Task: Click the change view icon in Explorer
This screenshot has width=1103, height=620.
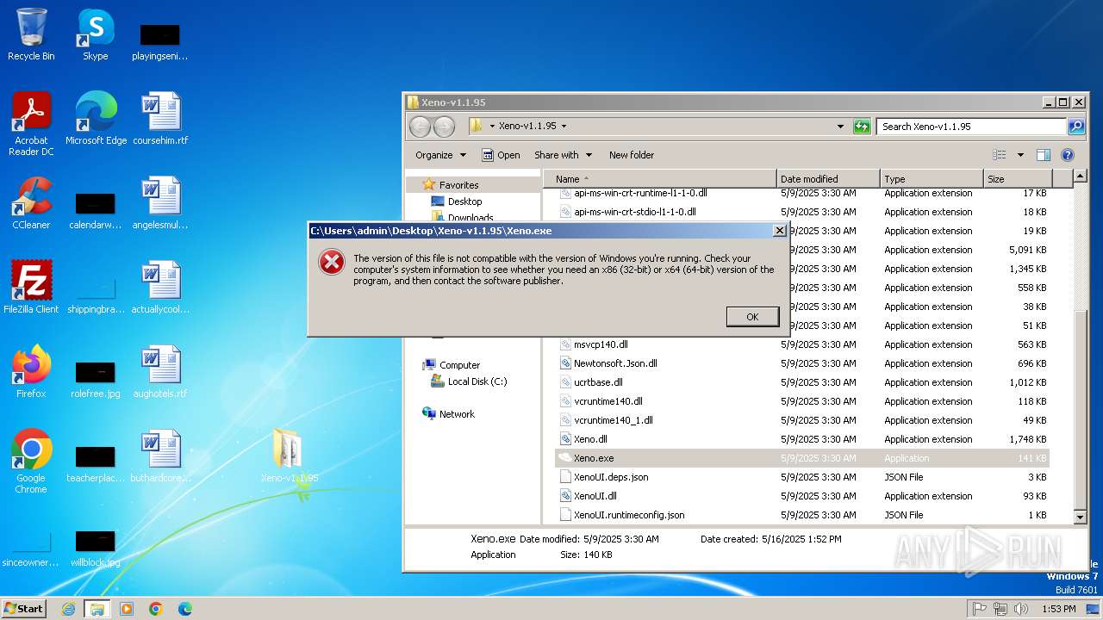Action: coord(1000,155)
